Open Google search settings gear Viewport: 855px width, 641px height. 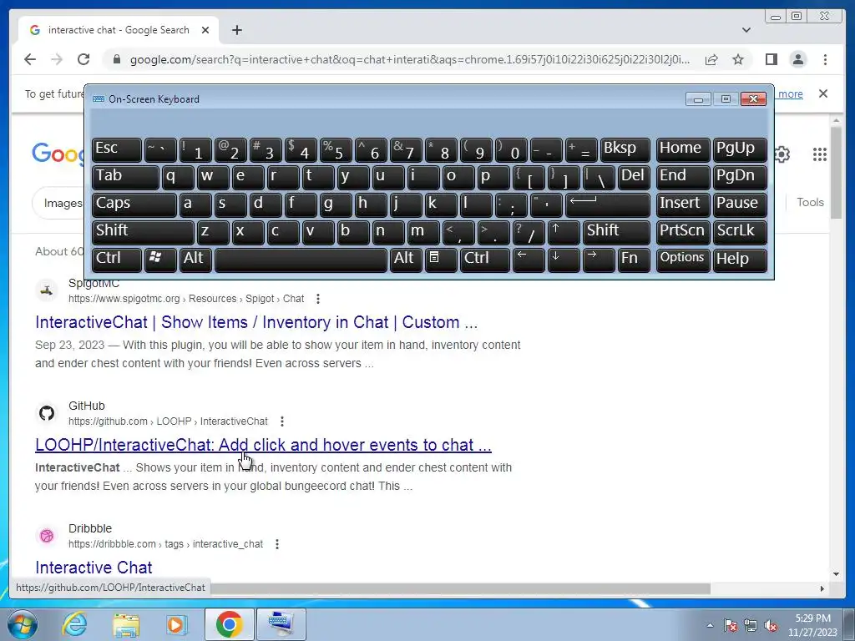(783, 154)
